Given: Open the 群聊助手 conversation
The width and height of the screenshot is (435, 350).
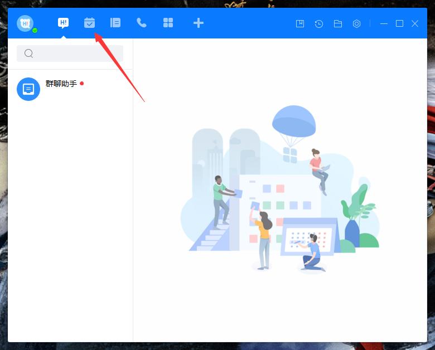Looking at the screenshot, I should click(x=70, y=89).
